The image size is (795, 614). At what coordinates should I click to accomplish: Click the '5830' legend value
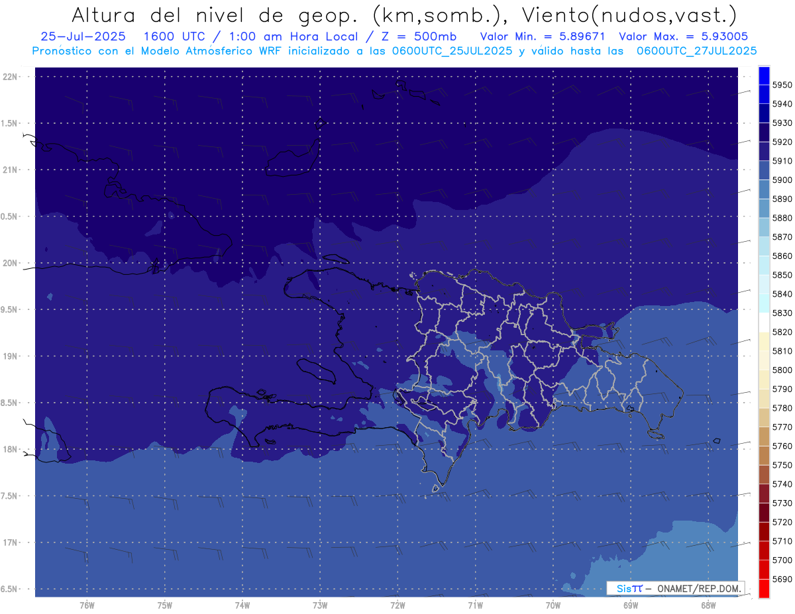click(x=782, y=313)
